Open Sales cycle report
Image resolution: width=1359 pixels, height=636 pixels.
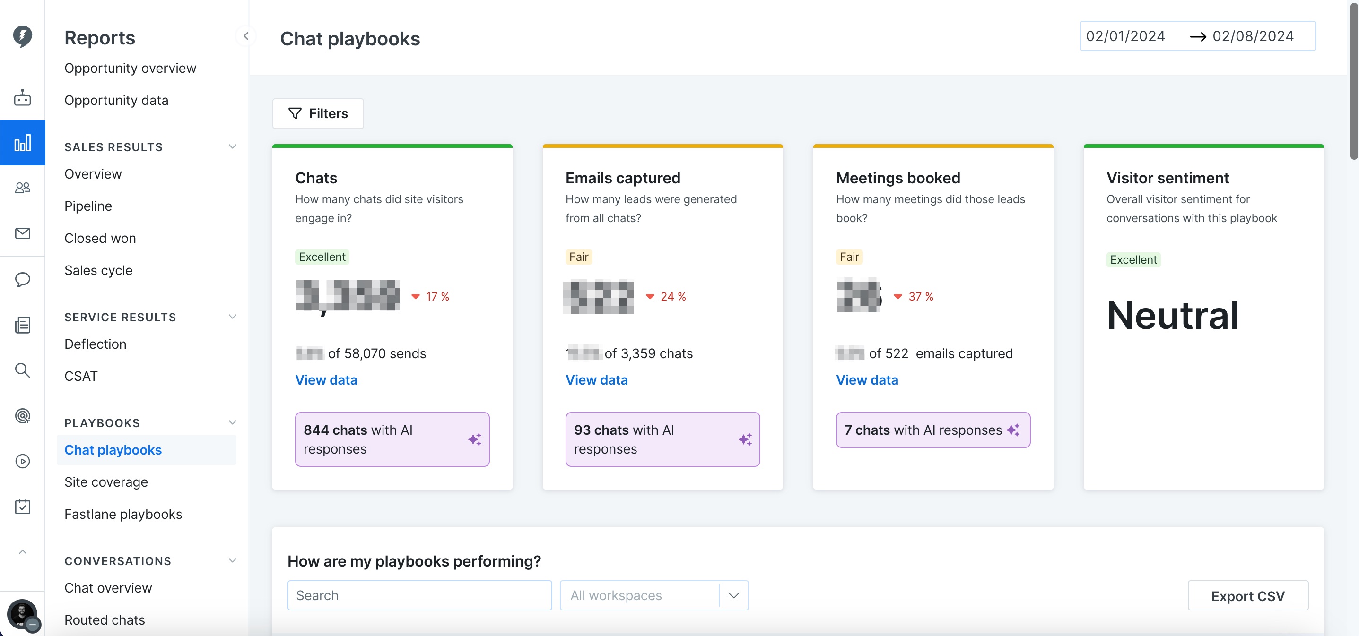click(99, 271)
